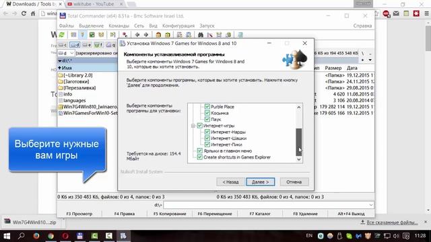Collapse the Интернет-игры tree node
Image resolution: width=431 pixels, height=242 pixels.
[193, 126]
